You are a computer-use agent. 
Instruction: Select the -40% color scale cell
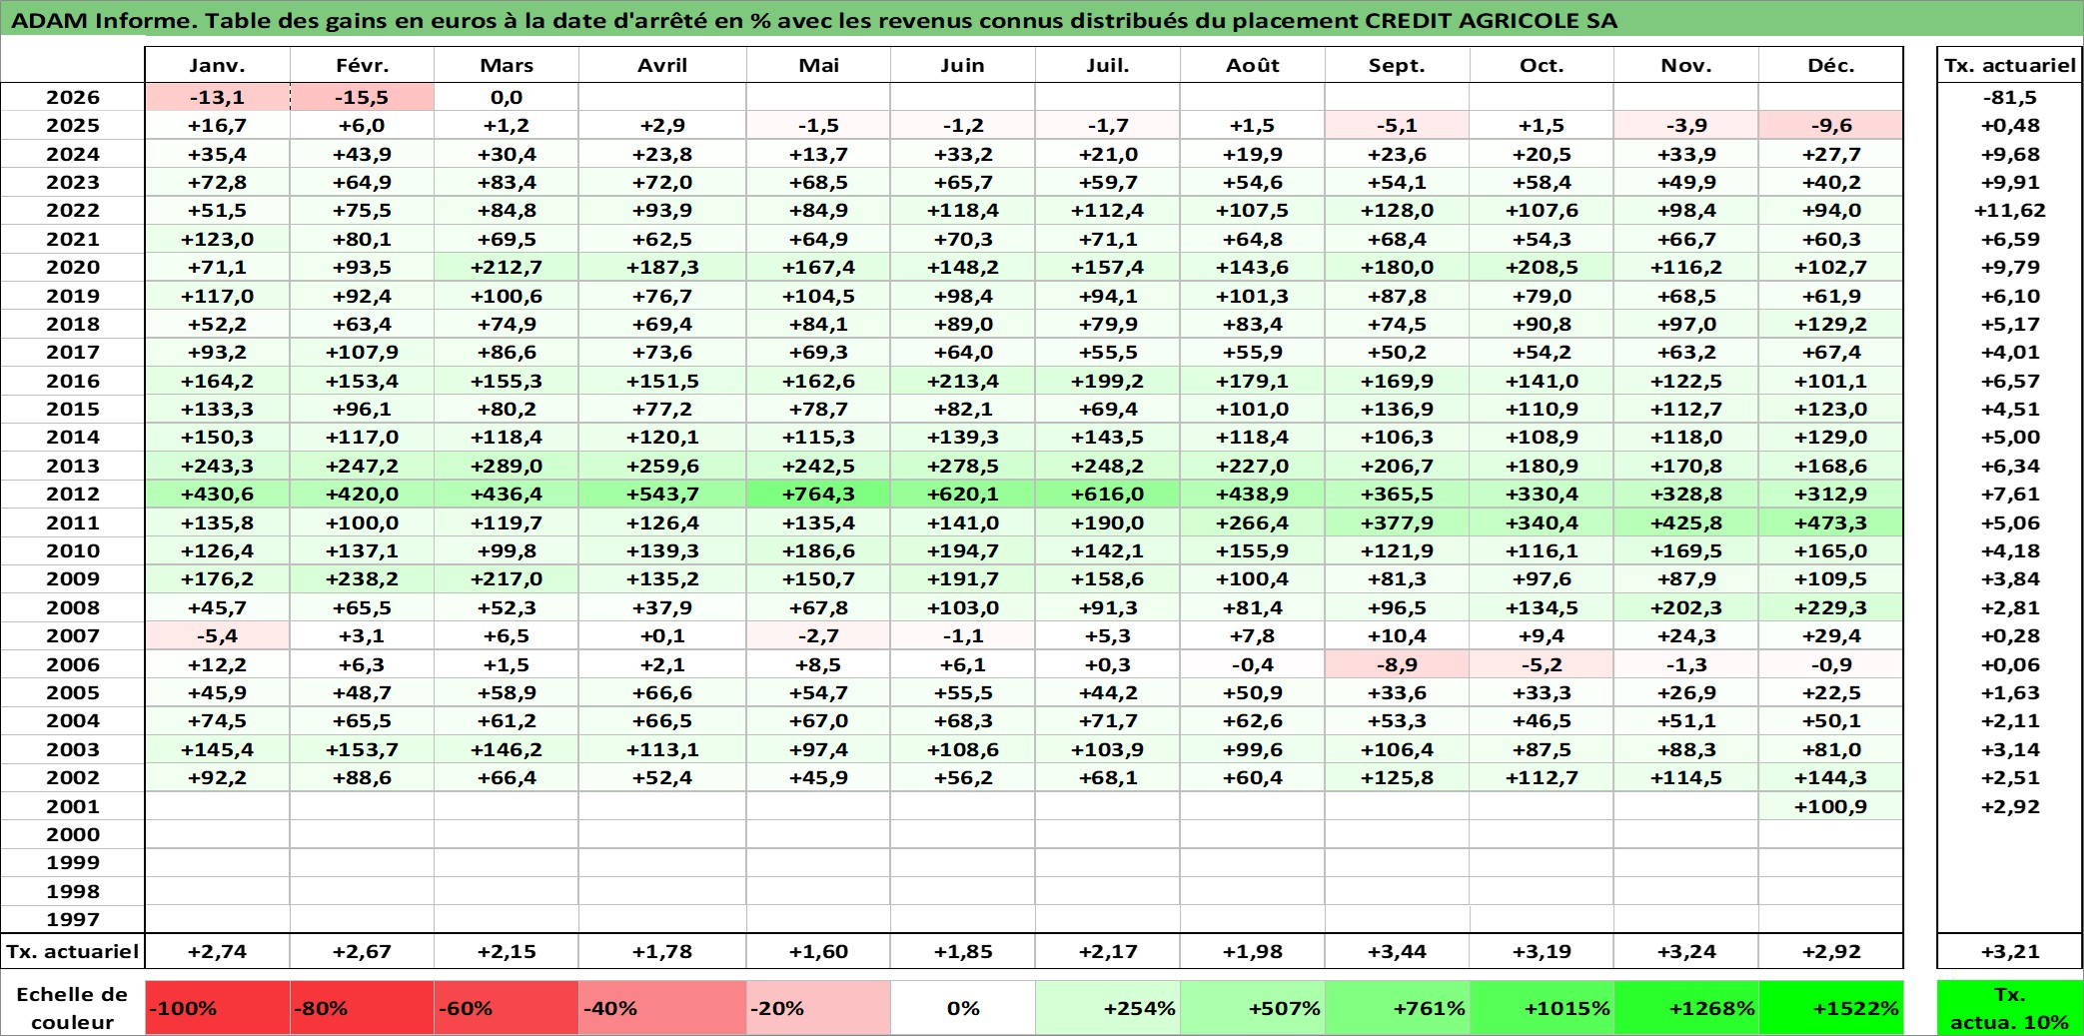[662, 1007]
